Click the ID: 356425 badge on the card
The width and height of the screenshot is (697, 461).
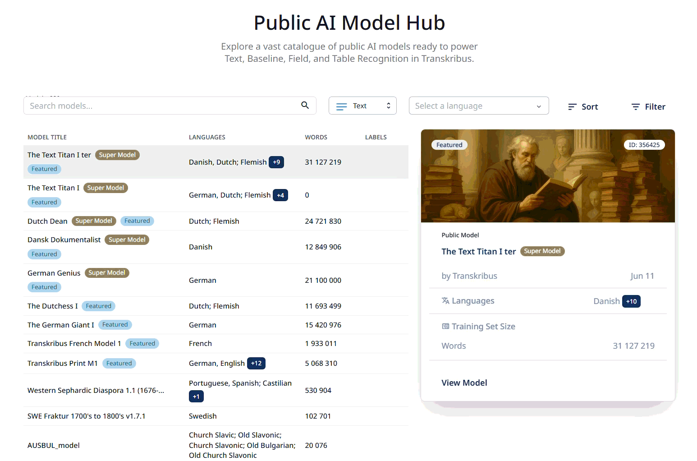click(644, 145)
